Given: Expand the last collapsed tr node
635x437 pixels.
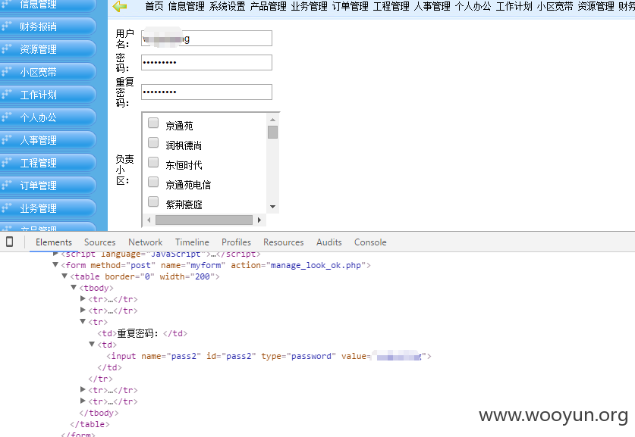Looking at the screenshot, I should (83, 401).
